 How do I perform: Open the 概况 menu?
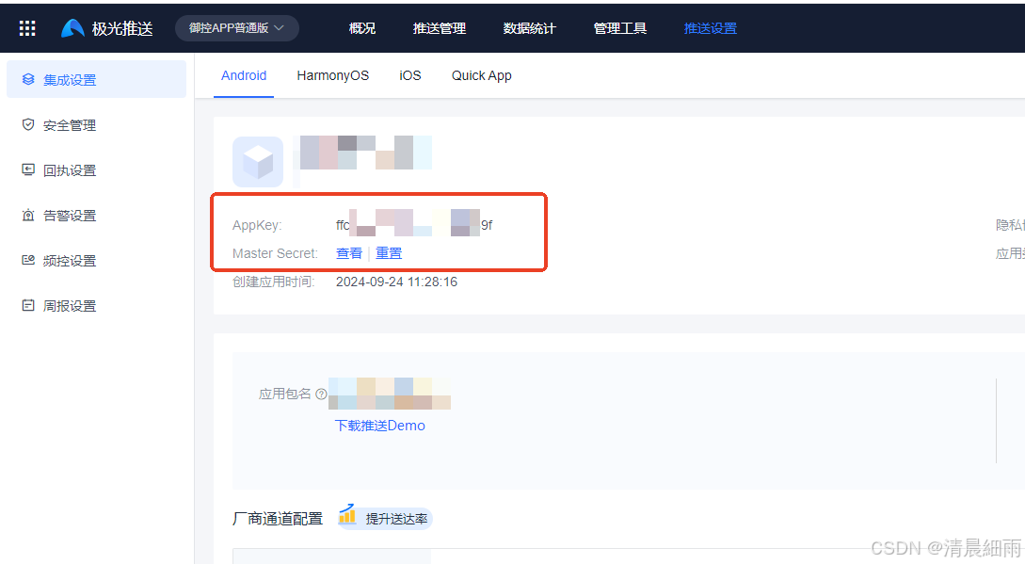click(362, 28)
